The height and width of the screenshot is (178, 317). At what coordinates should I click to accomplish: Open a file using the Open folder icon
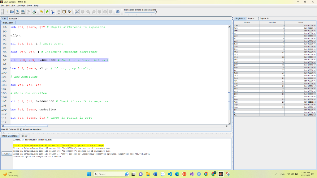coord(12,12)
